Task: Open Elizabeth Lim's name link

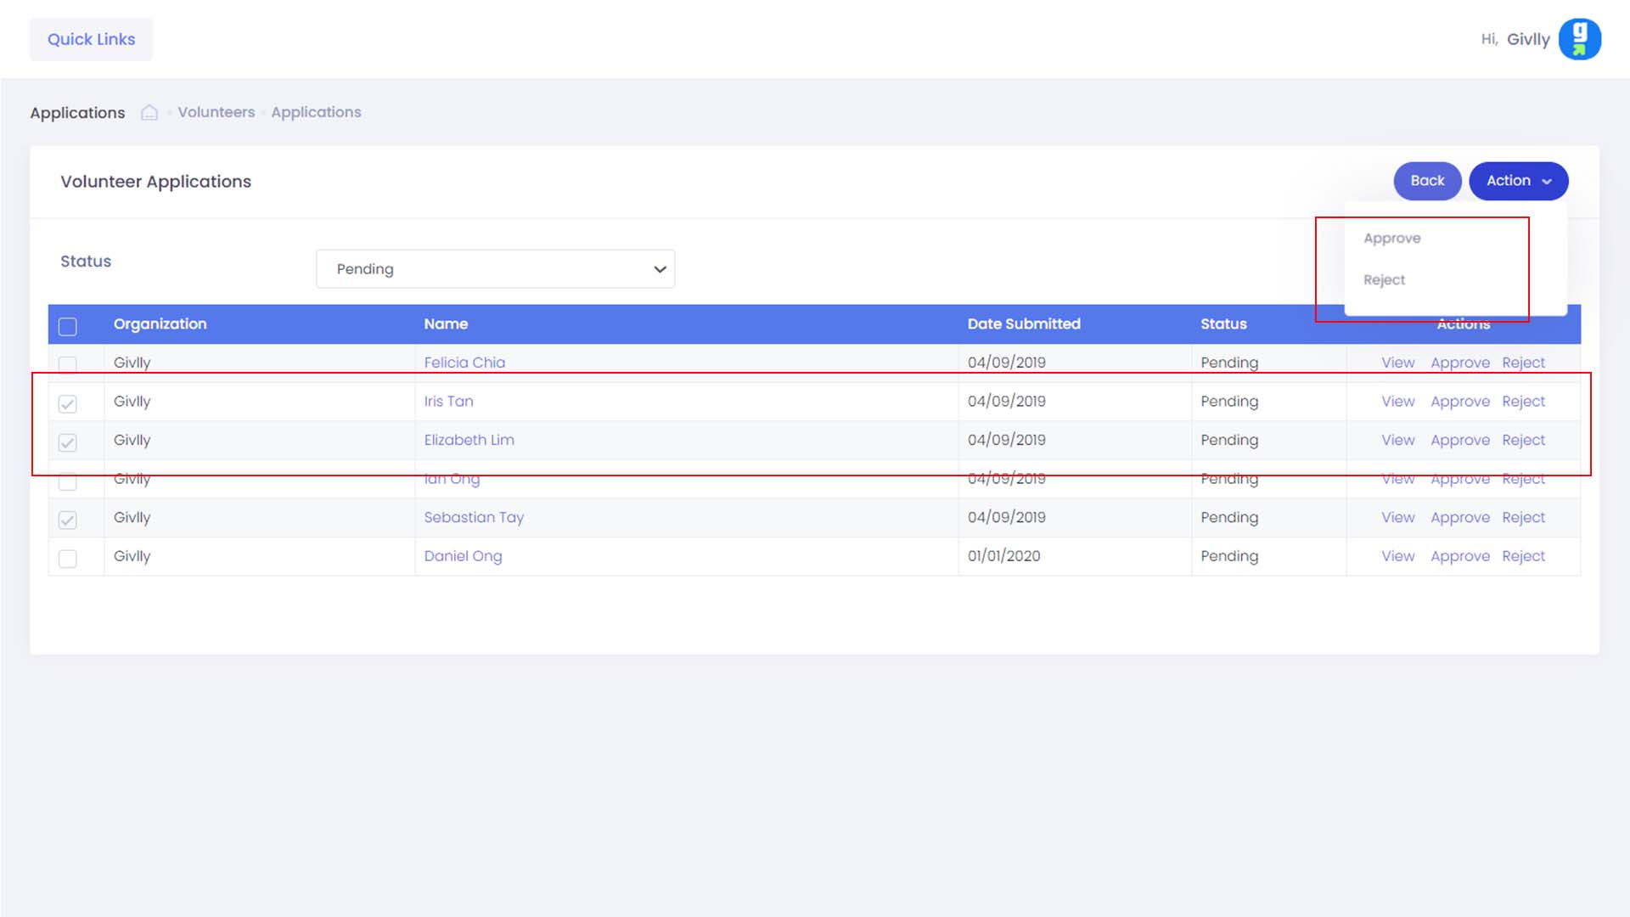Action: 469,440
